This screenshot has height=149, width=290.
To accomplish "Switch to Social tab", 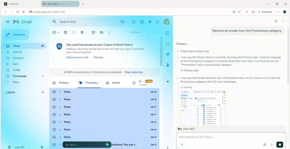I will [113, 83].
